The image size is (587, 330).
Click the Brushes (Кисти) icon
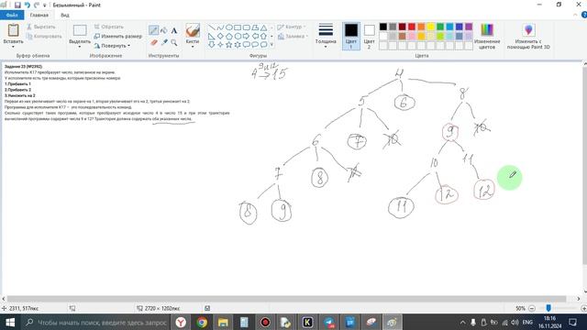[x=193, y=30]
